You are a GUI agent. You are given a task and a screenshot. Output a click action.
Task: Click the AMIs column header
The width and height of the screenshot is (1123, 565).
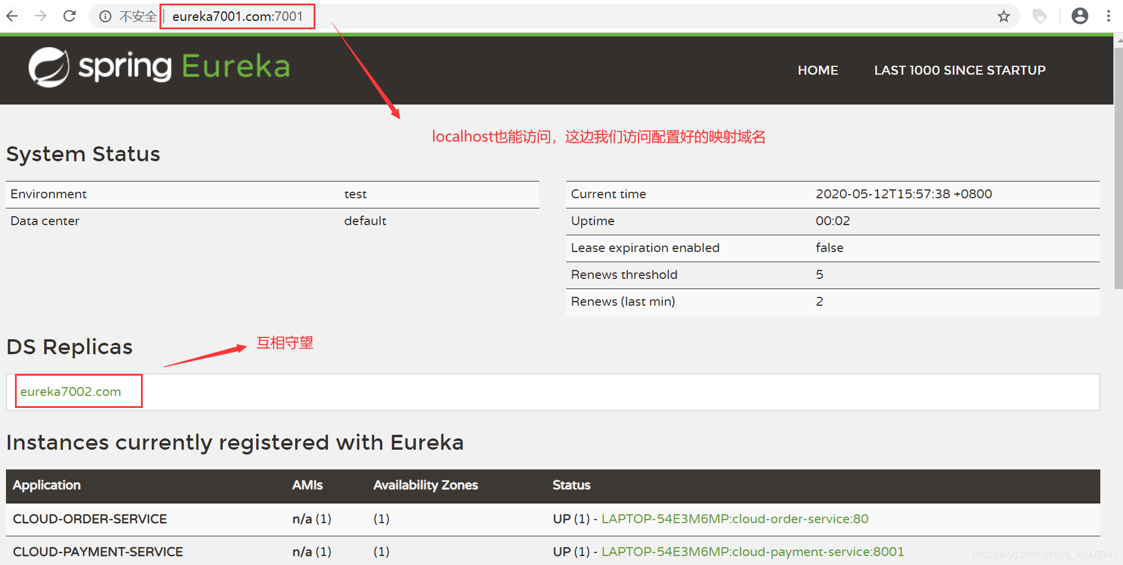tap(307, 486)
